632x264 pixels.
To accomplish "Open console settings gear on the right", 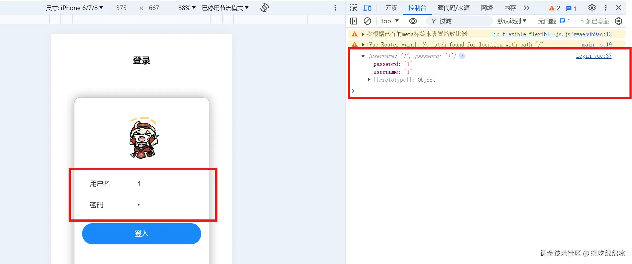I will pos(618,21).
